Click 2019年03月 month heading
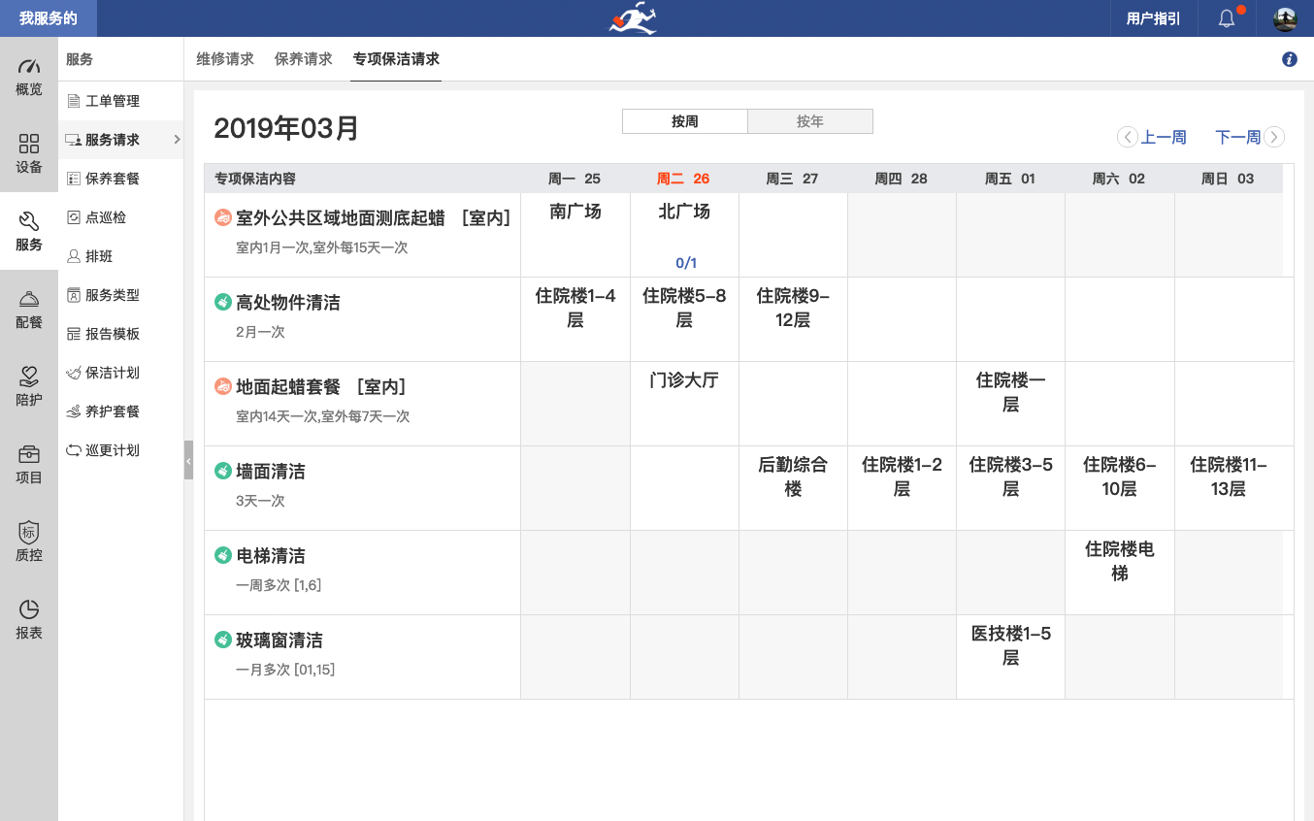Screen dimensions: 1314x821 286,128
